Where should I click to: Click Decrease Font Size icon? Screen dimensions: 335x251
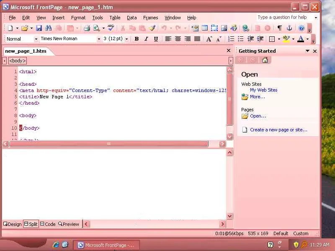219,39
